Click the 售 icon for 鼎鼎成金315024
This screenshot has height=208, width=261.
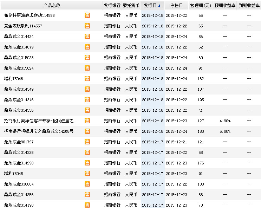pos(87,68)
